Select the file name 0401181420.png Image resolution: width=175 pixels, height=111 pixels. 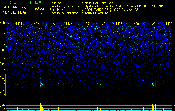click(14, 7)
